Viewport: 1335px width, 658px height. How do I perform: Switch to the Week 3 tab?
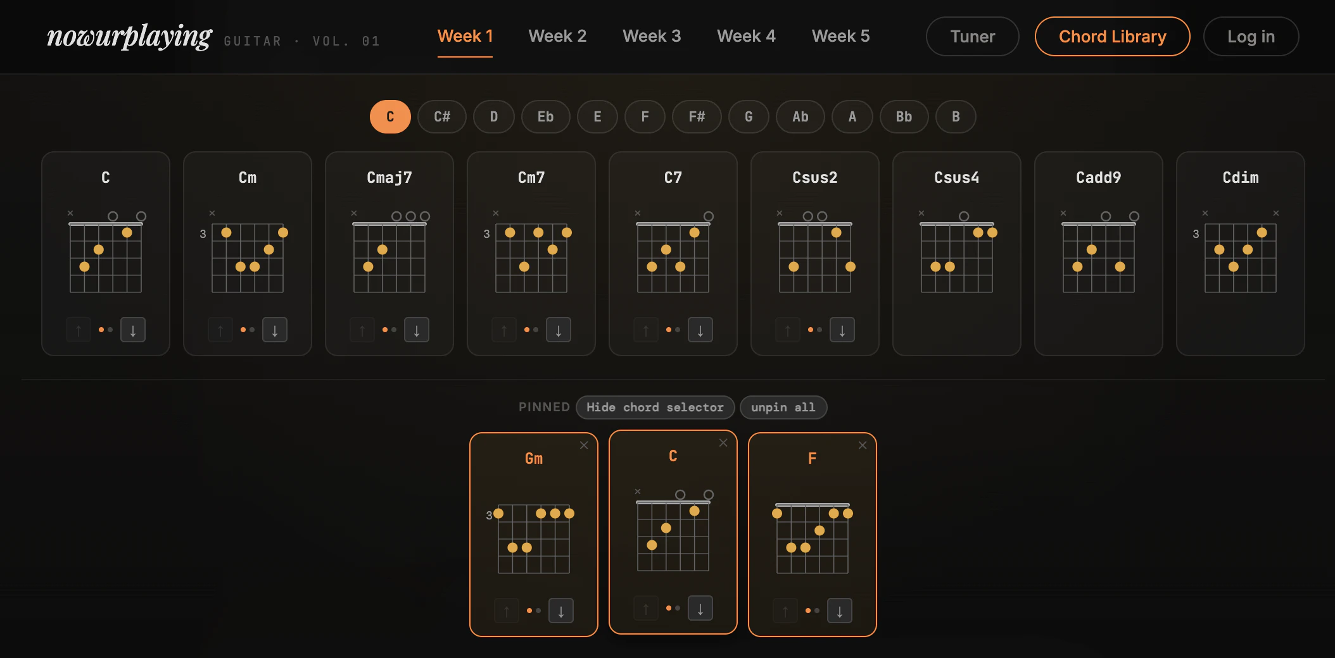[x=652, y=36]
